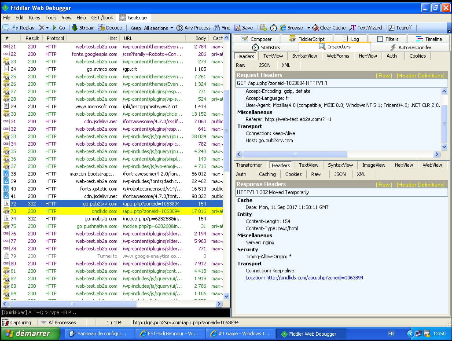Click the GeoEdge menu icon
452x341 pixels.
(x=122, y=18)
